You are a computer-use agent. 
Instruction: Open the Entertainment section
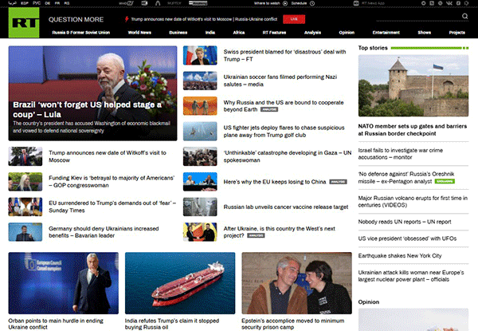coord(386,33)
